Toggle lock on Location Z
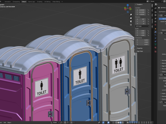Viewport: 166px width, 124px height. pyautogui.click(x=148, y=14)
